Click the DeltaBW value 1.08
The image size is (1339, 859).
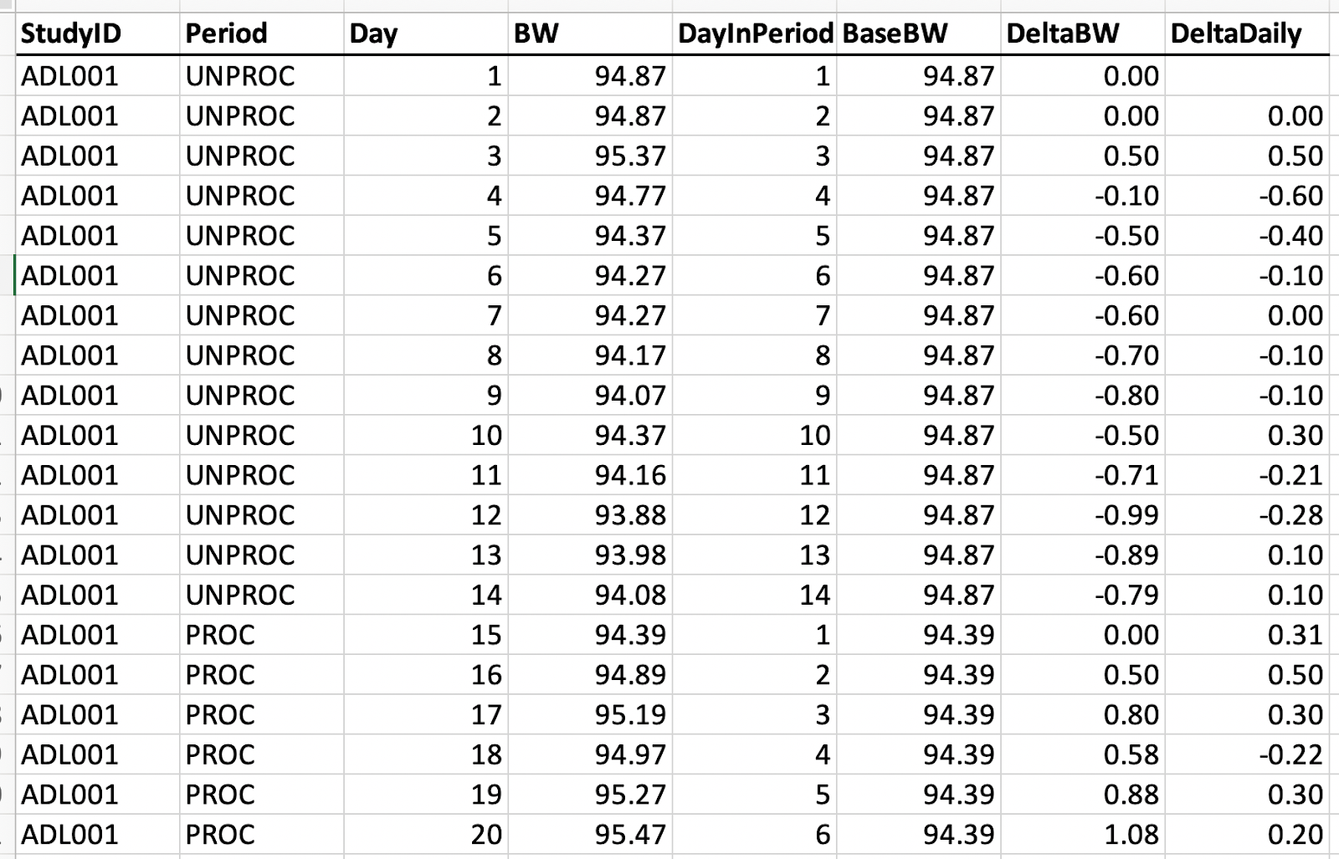pos(1083,835)
